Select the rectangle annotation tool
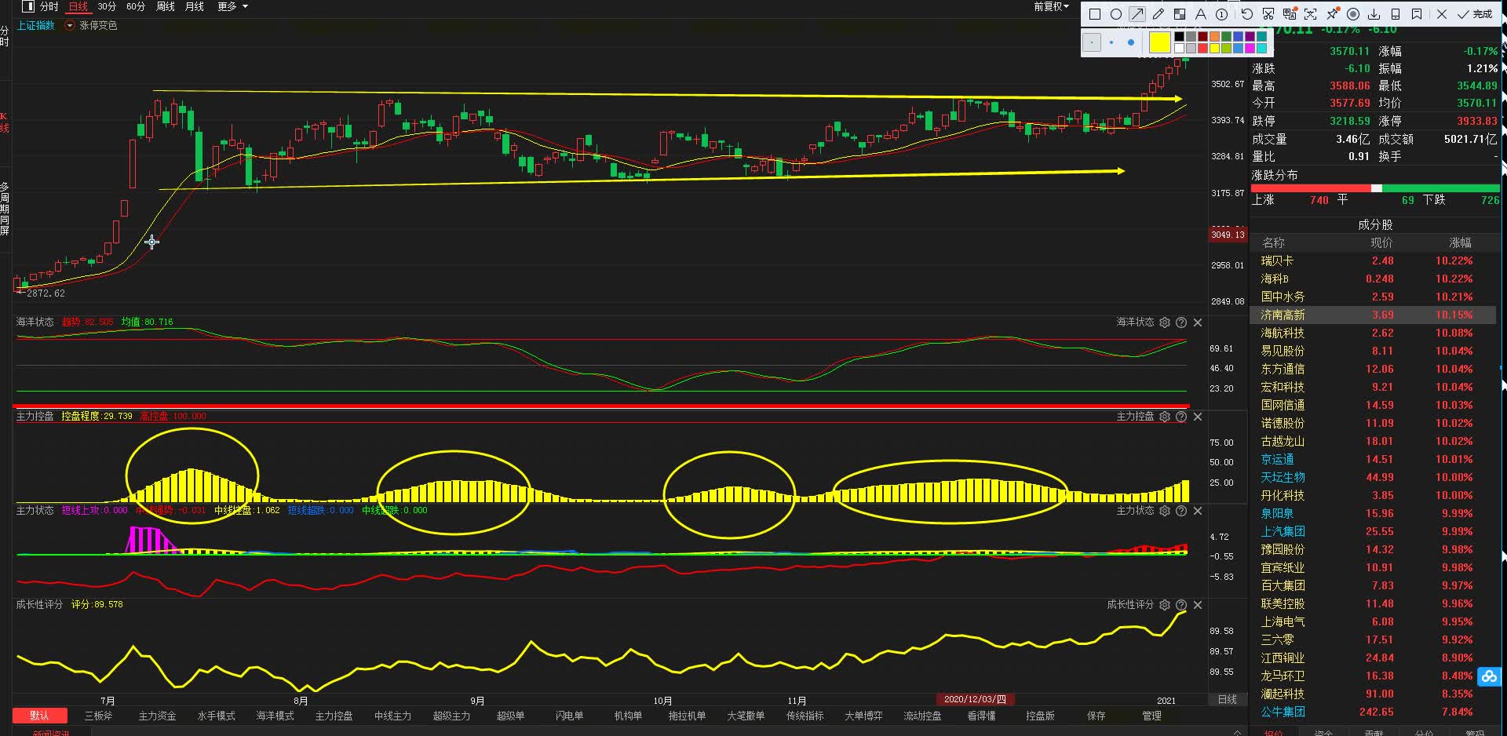The width and height of the screenshot is (1507, 736). [1095, 14]
